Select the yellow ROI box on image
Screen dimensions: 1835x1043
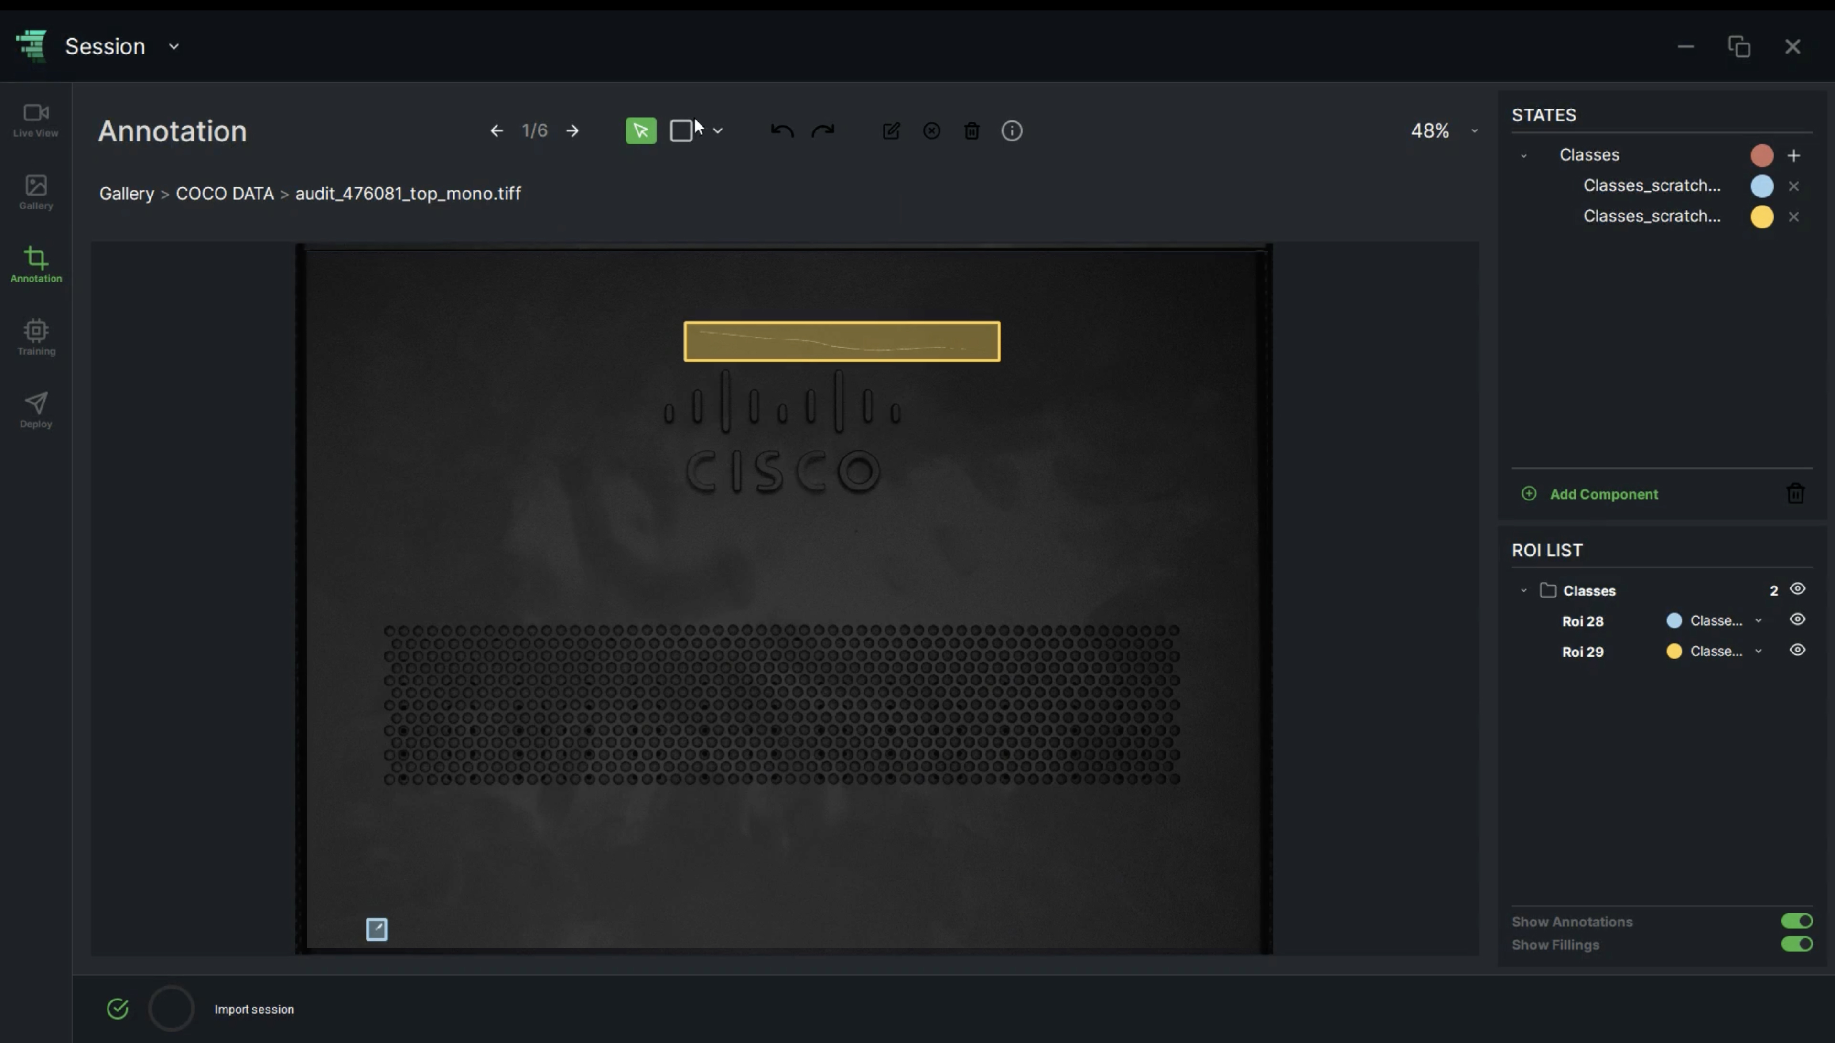click(841, 342)
